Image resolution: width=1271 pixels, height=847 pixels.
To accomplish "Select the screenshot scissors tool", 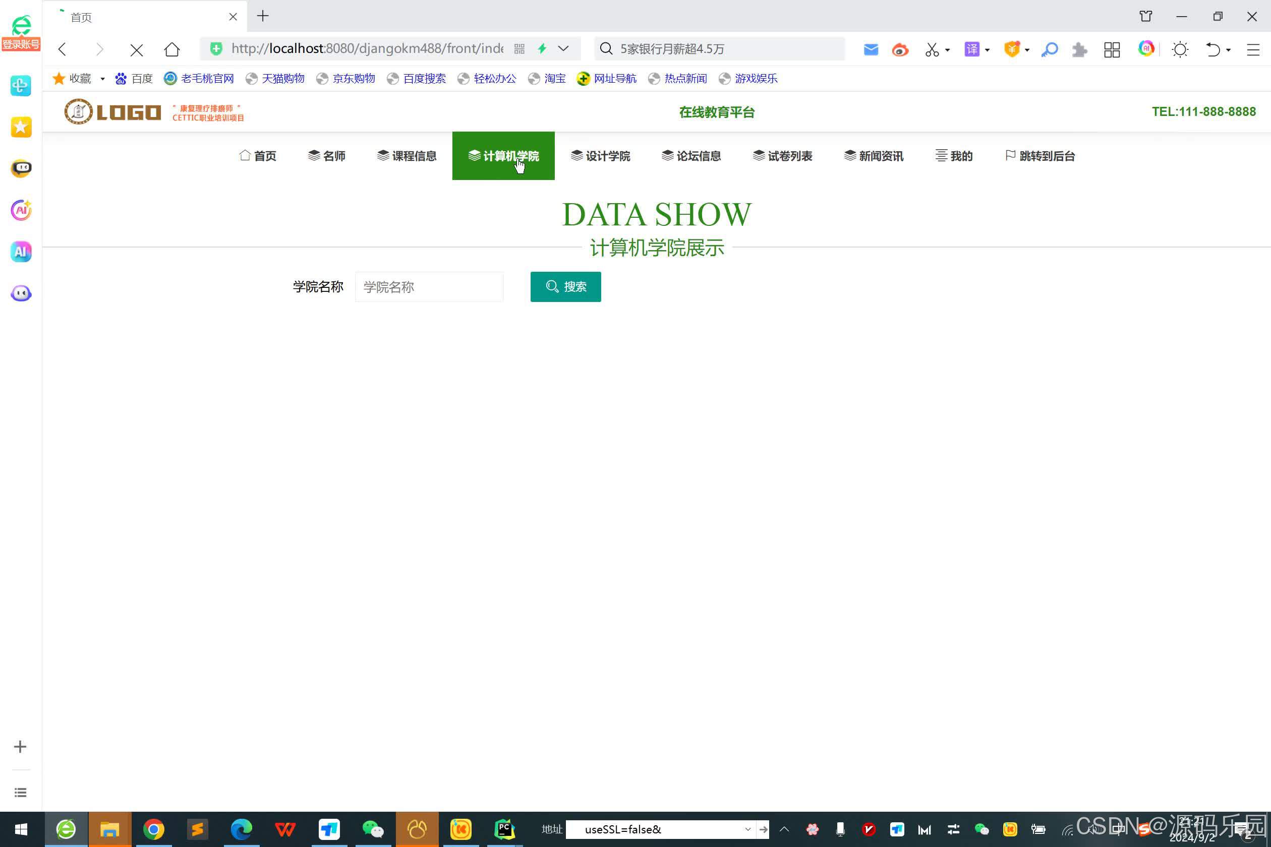I will point(933,49).
